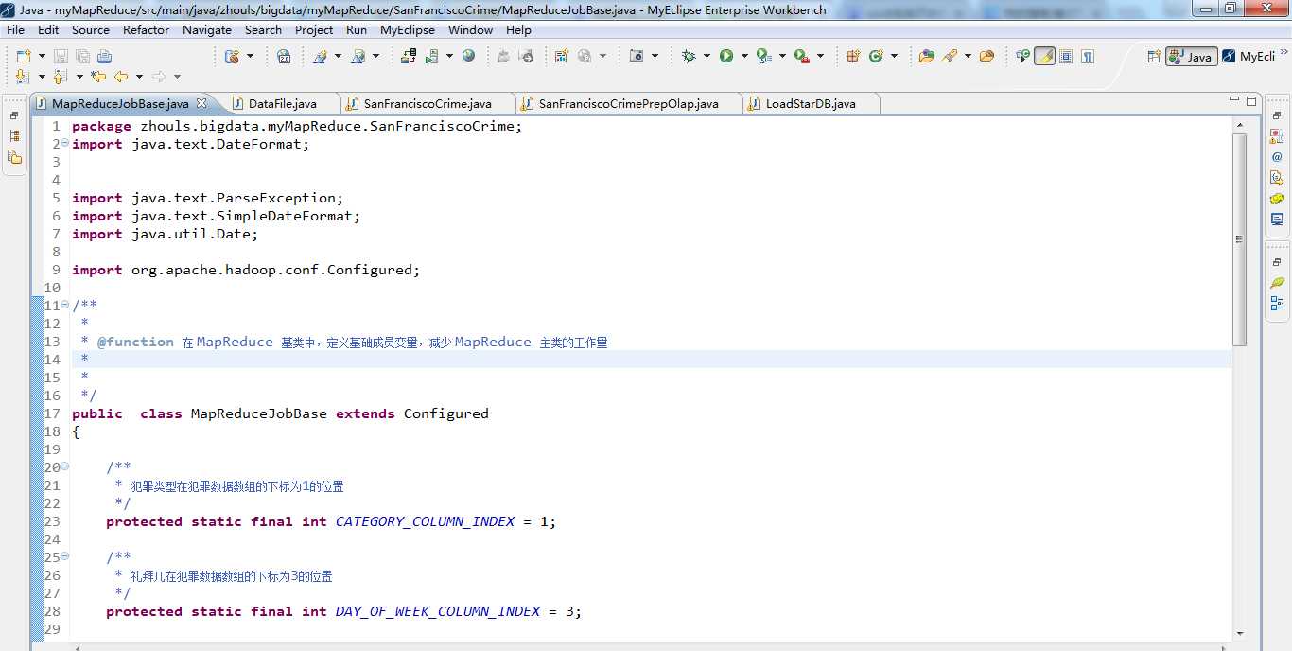Close the MapReduceJobBase.java tab
Screen dimensions: 1292x651
(201, 102)
